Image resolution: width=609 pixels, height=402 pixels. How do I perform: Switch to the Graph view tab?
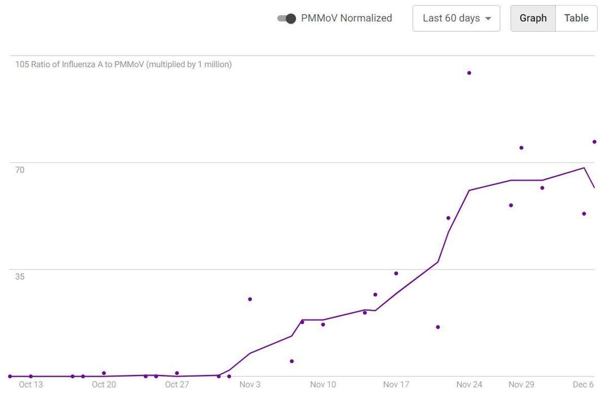(533, 18)
